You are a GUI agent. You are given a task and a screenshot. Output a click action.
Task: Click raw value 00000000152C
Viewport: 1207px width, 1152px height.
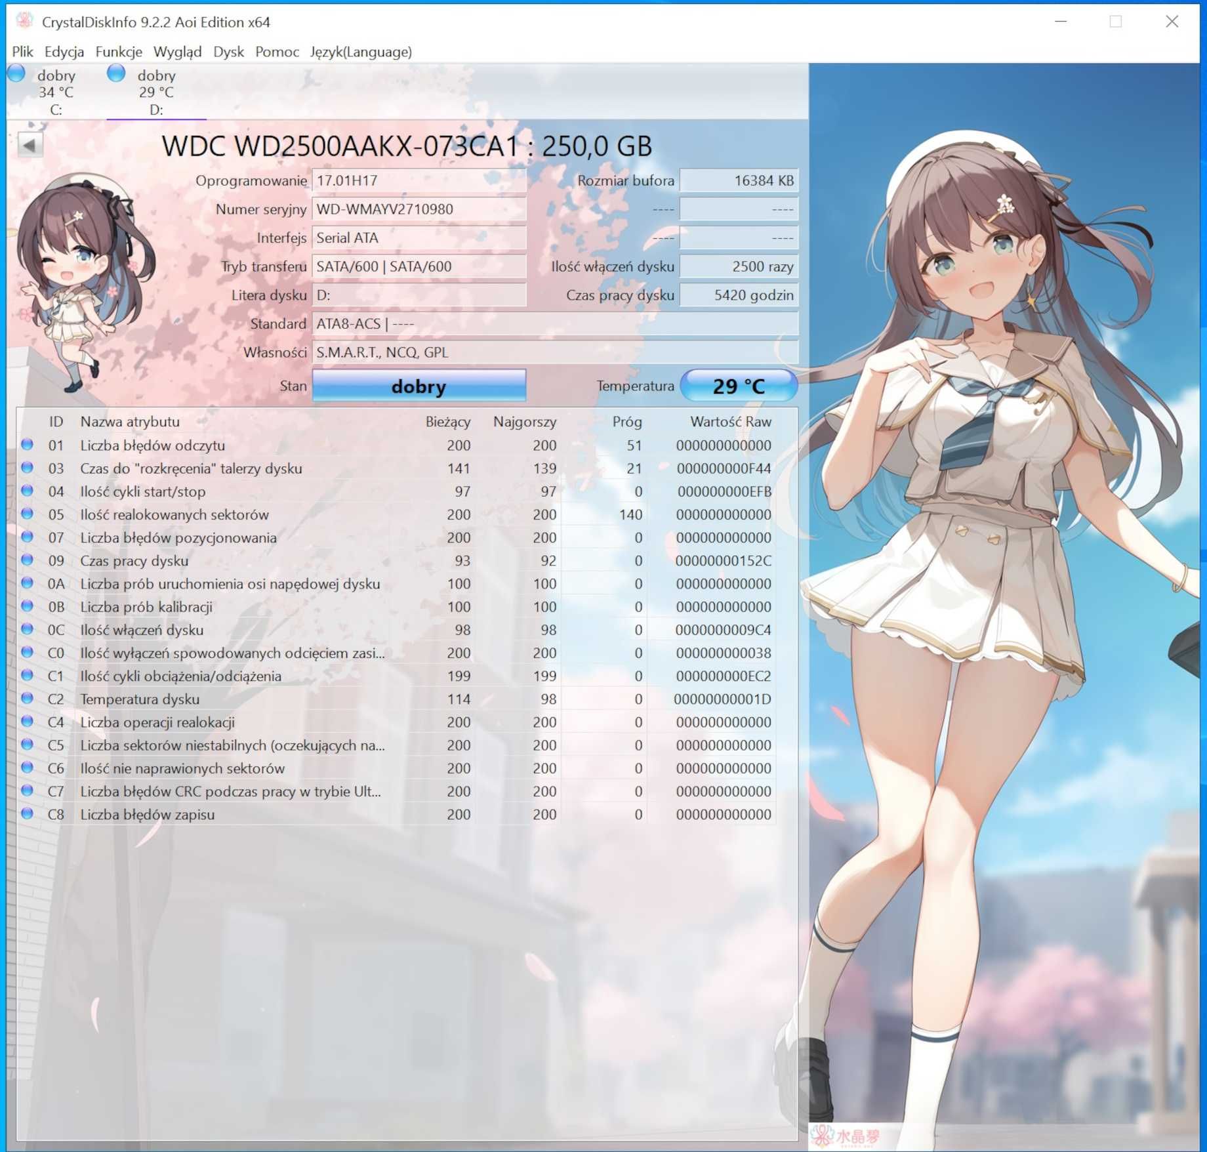tap(724, 561)
